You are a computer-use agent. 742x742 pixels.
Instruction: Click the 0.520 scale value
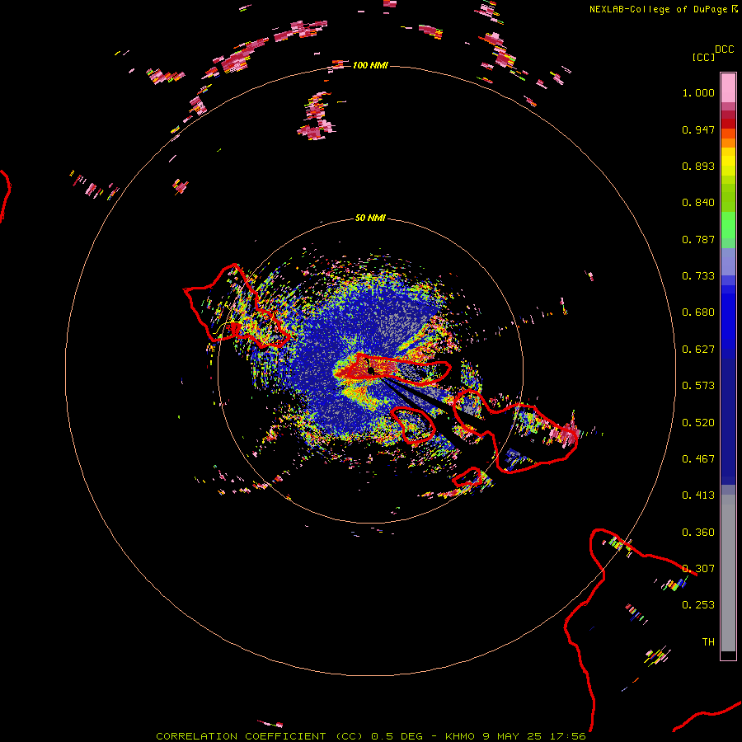click(698, 423)
